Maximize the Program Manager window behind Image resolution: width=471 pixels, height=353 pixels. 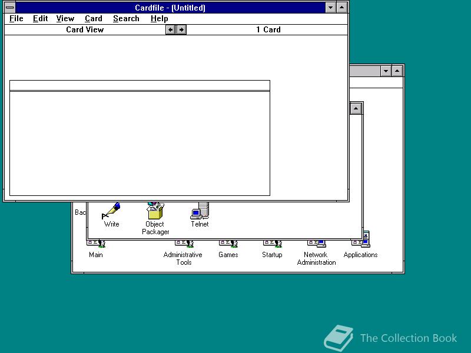click(397, 71)
